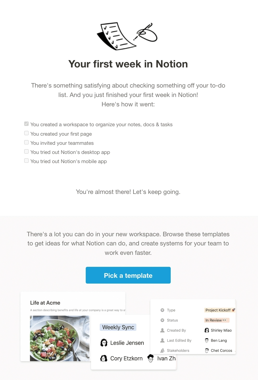Open the Weekly Sync template card
The width and height of the screenshot is (258, 380).
point(118,327)
